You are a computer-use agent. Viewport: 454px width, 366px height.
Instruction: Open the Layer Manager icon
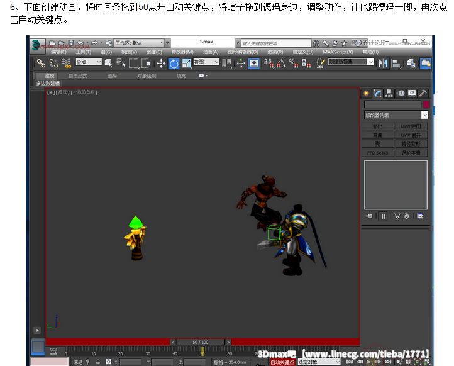tap(411, 63)
